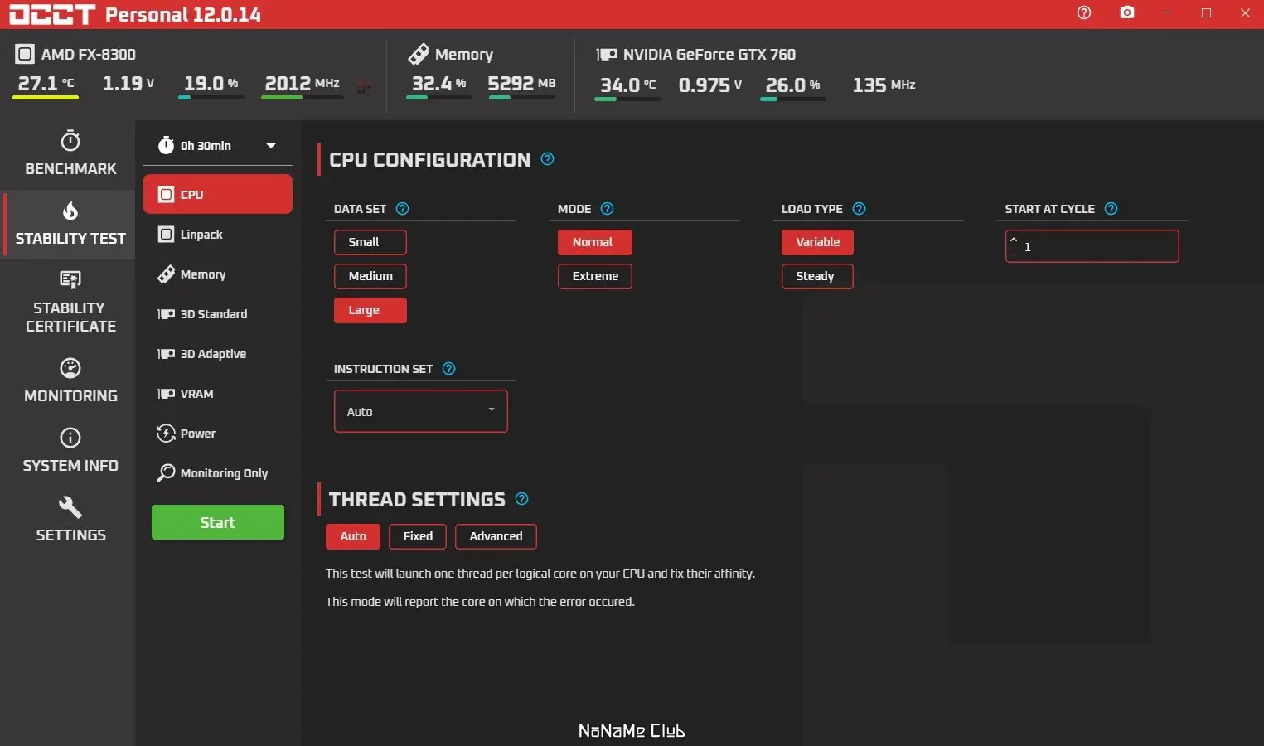Select the Memory test in the test list
This screenshot has height=746, width=1264.
click(x=218, y=274)
